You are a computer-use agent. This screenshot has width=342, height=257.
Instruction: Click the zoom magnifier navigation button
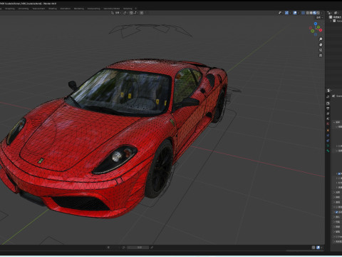(321, 39)
